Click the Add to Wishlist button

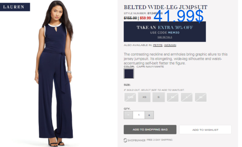point(205,130)
